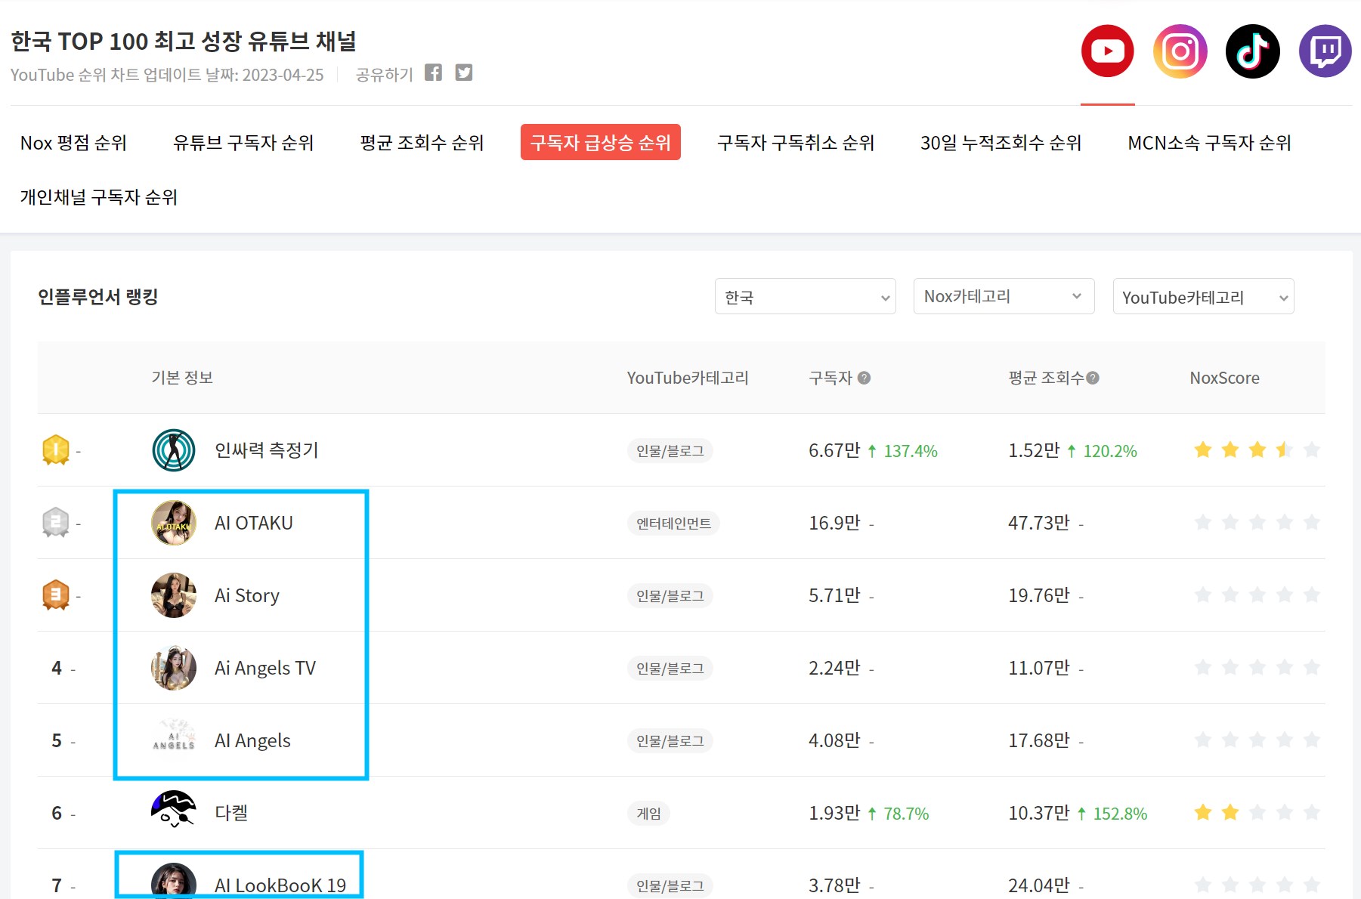Click the NoxScore stars for 인싸력 측정기
1361x899 pixels.
1257,450
